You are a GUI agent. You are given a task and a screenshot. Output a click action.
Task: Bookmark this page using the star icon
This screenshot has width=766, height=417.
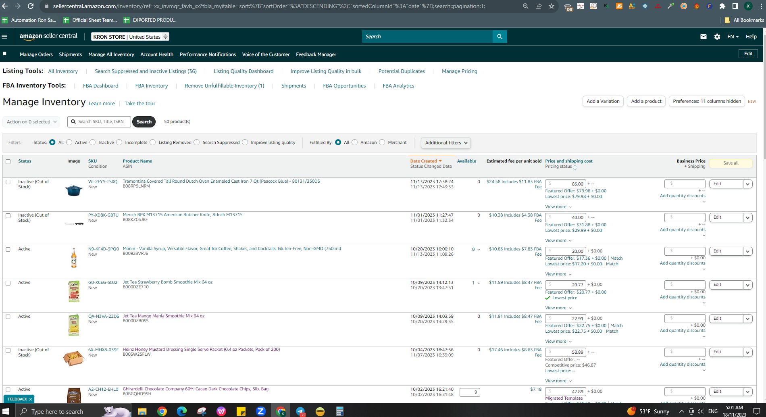pyautogui.click(x=552, y=6)
